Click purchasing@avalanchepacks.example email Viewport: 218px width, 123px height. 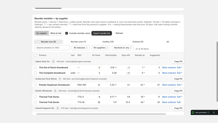(x=89, y=79)
